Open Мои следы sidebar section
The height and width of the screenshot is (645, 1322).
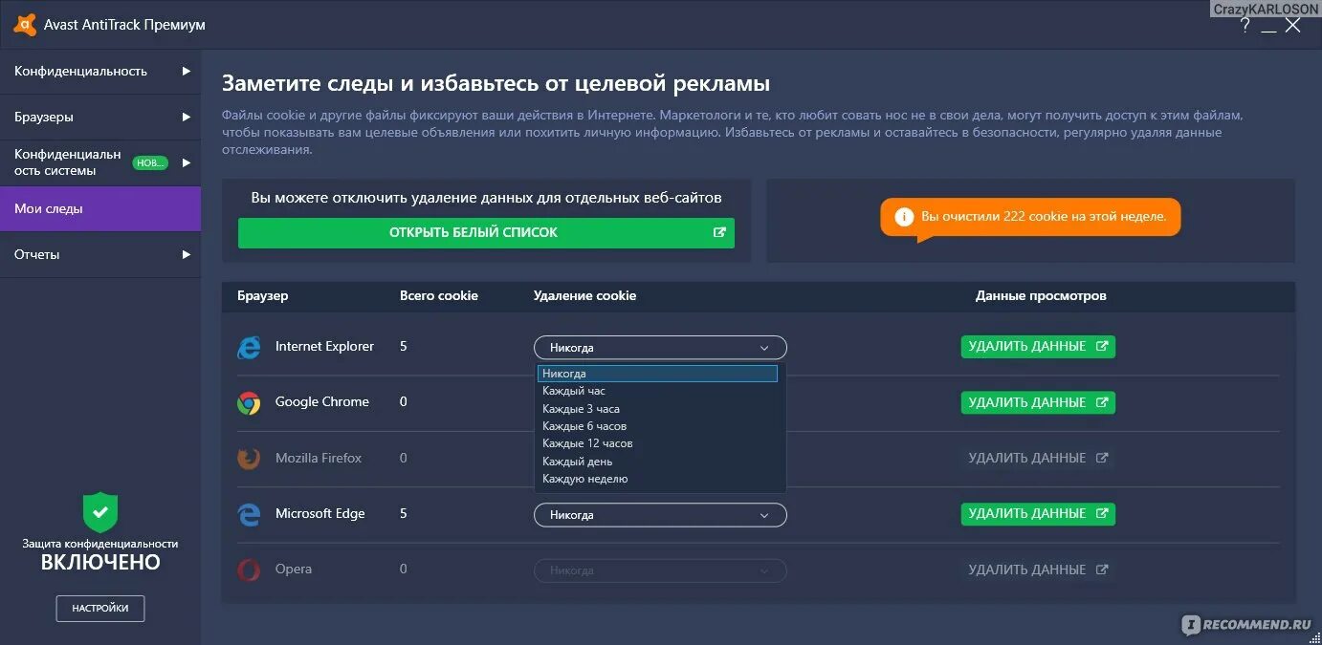[x=100, y=208]
